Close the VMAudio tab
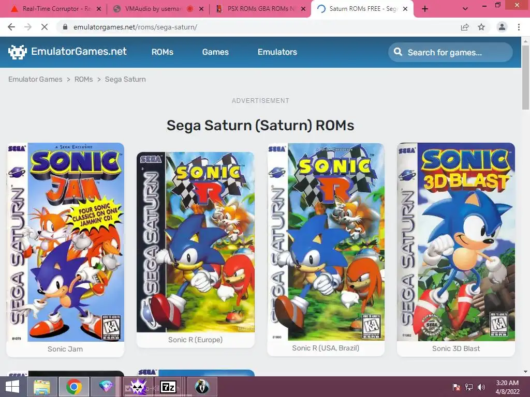This screenshot has height=397, width=530. 201,9
